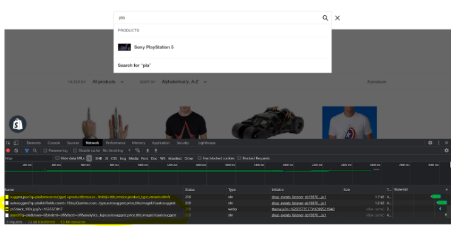Click the search input containing 'pla'
Screen dimensions: 456x231
(218, 18)
